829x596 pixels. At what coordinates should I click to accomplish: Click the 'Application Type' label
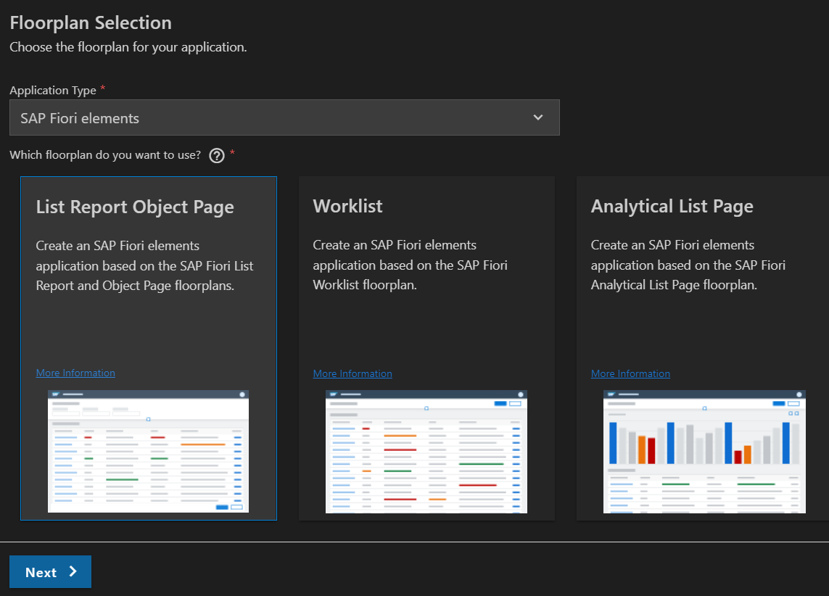tap(53, 91)
